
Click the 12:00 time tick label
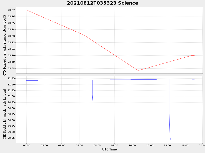pyautogui.click(x=167, y=145)
